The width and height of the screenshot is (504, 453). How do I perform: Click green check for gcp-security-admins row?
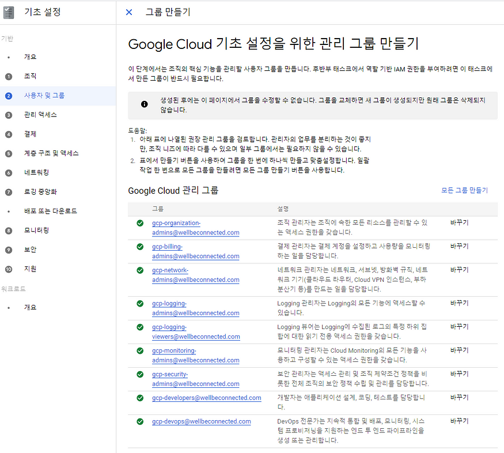140,374
